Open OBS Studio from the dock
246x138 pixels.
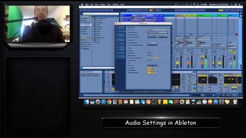tap(154, 102)
